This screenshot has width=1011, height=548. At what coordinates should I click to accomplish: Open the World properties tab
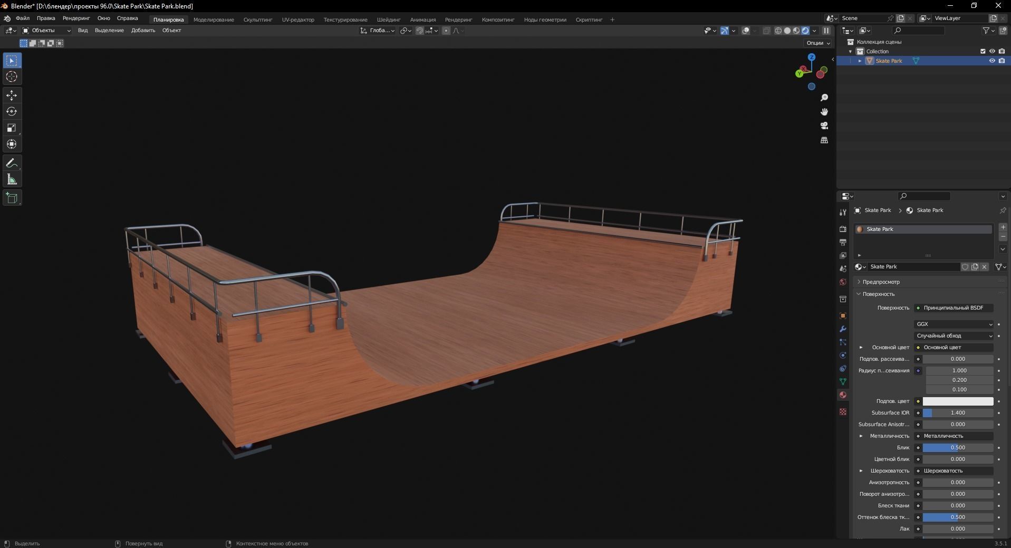[843, 282]
